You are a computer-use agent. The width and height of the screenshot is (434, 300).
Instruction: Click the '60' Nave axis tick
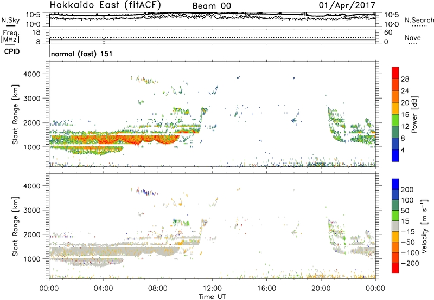[x=388, y=32]
